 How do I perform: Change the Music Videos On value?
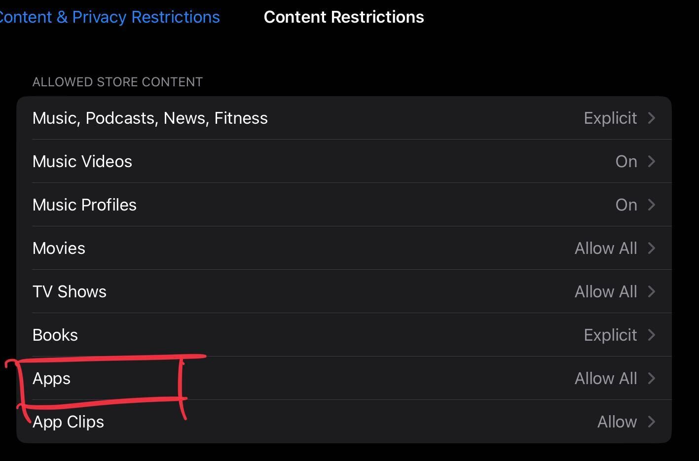click(x=626, y=161)
